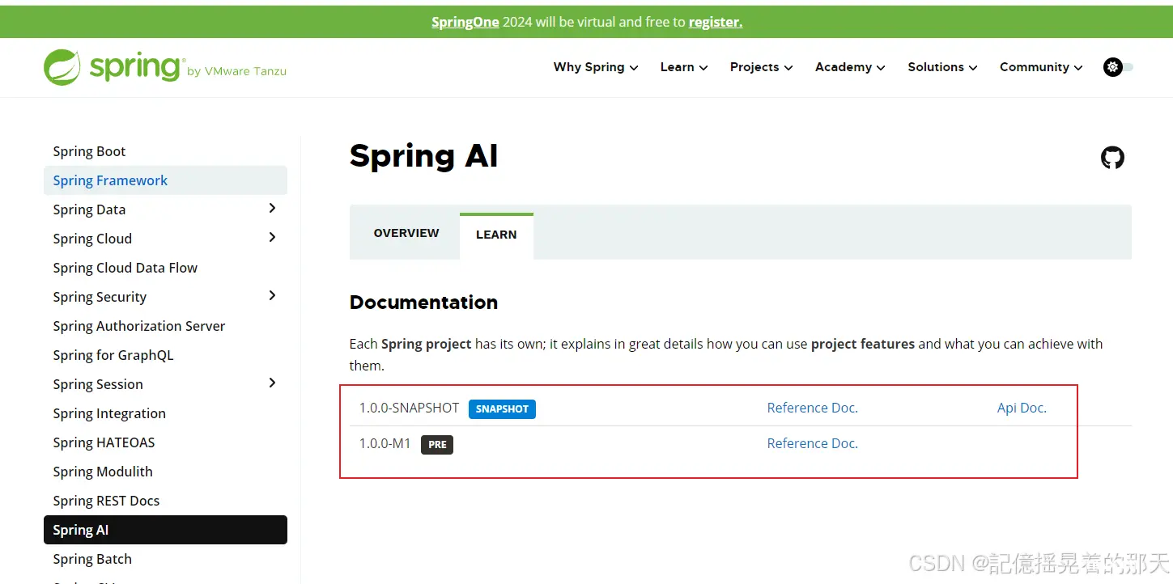
Task: Expand the Academy navigation menu
Action: [x=850, y=67]
